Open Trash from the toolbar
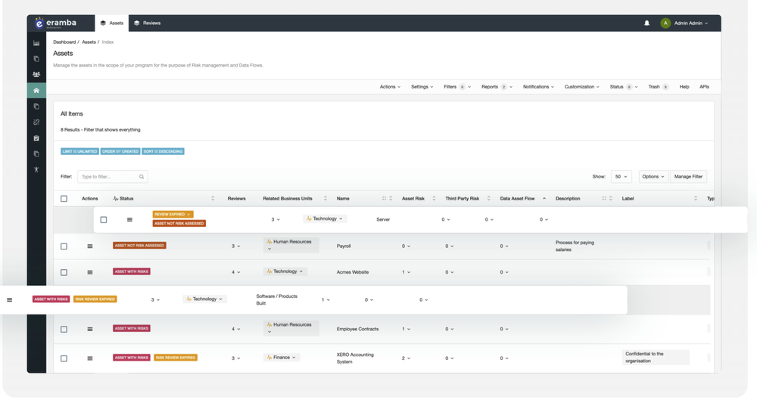 tap(658, 87)
